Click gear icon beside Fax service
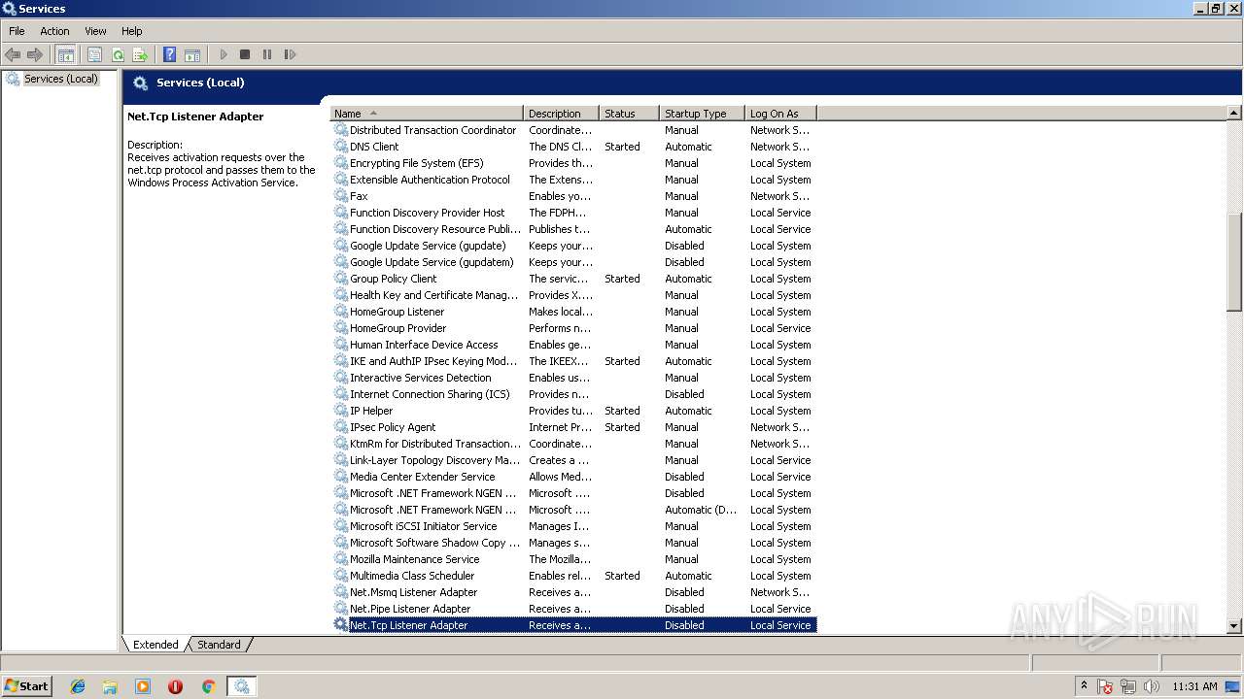 pos(340,196)
